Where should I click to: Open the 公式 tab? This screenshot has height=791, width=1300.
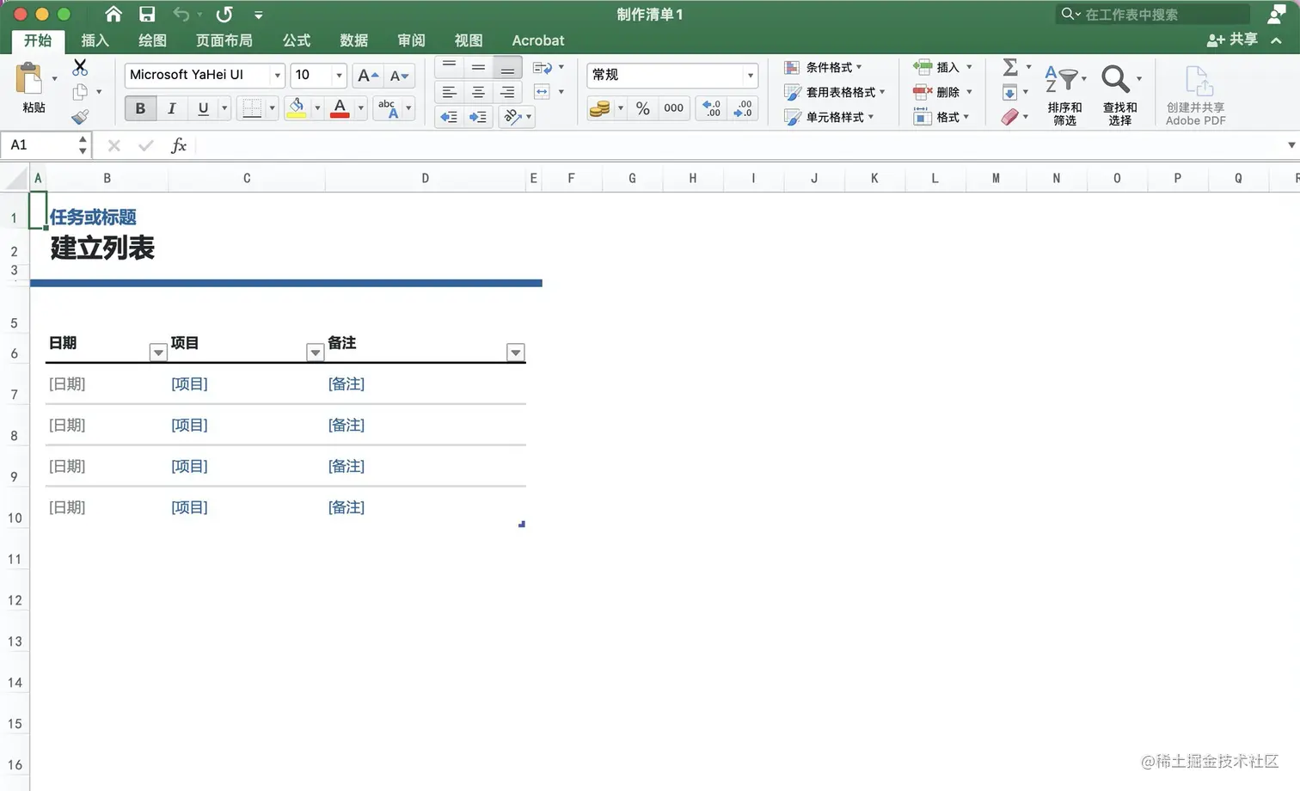point(297,40)
